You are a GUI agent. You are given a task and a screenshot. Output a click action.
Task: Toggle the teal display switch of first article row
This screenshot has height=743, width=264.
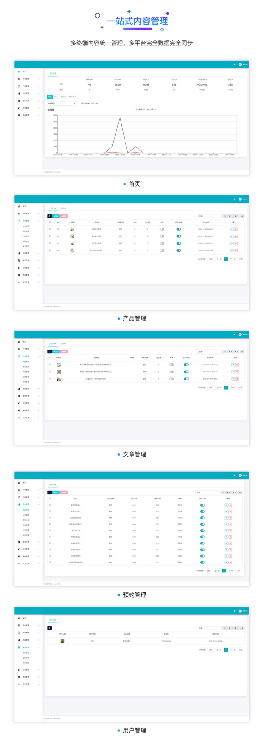point(186,365)
